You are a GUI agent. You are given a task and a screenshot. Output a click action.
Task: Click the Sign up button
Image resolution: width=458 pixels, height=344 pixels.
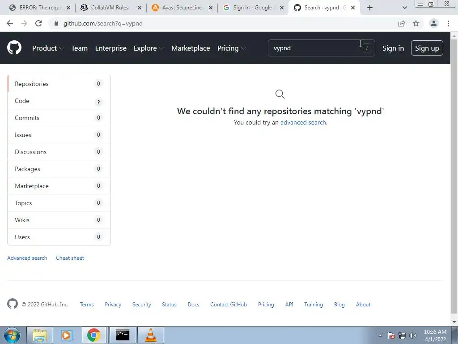[x=427, y=48]
